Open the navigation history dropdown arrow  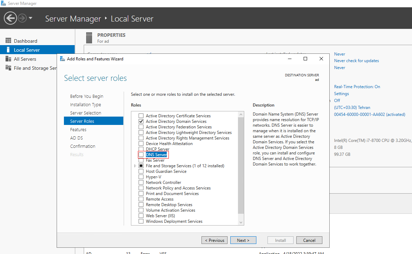click(31, 18)
